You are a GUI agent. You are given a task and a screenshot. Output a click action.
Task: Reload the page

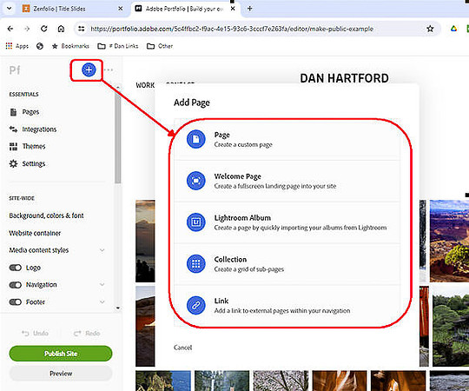[44, 29]
